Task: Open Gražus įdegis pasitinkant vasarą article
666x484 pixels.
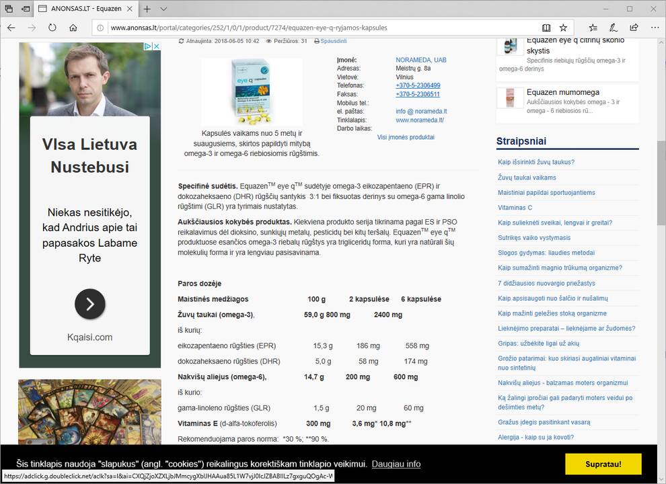Action: pyautogui.click(x=544, y=422)
